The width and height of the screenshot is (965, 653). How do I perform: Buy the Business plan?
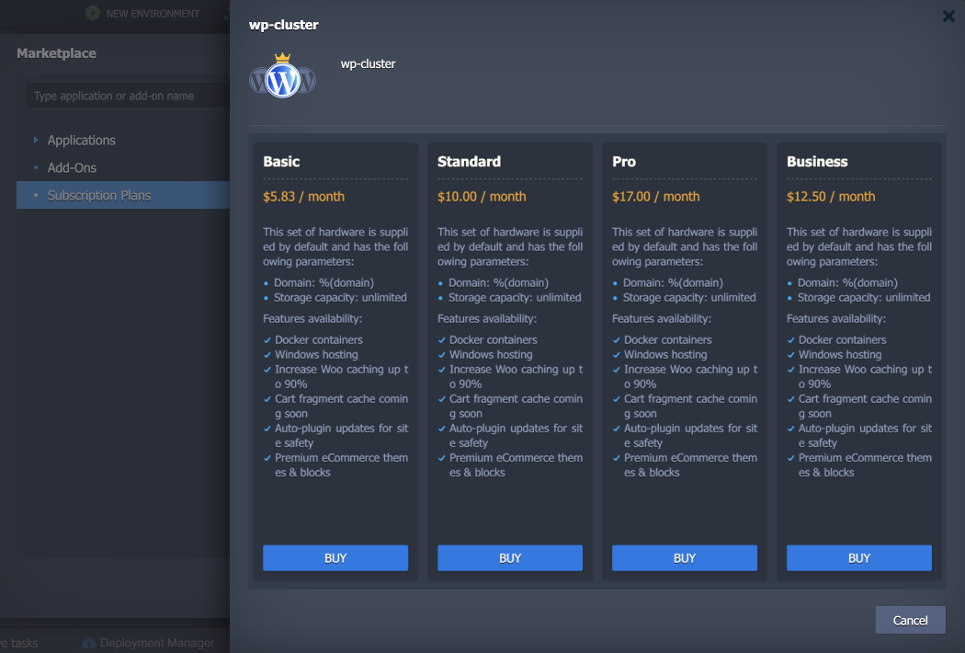[859, 557]
